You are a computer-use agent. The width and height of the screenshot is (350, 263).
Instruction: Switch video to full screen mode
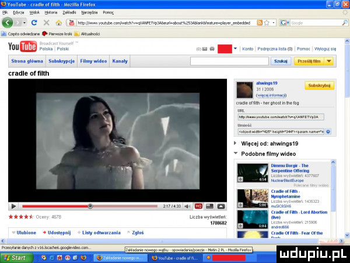220,206
